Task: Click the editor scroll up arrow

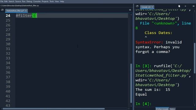Action: tap(131, 14)
